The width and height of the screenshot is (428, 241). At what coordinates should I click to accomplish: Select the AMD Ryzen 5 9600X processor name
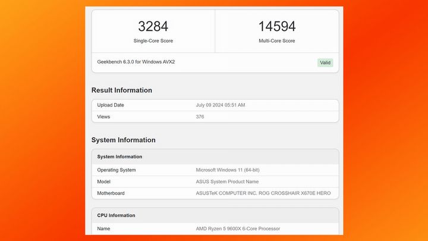click(238, 229)
